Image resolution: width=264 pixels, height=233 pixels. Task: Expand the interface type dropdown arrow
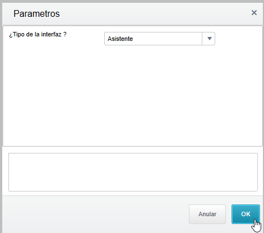(x=209, y=39)
